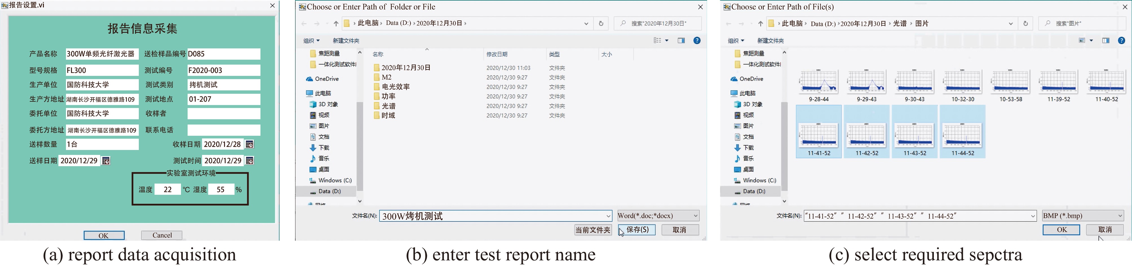Image resolution: width=1132 pixels, height=266 pixels.
Task: Open calendar picker for 收样日期 field
Action: pos(249,145)
